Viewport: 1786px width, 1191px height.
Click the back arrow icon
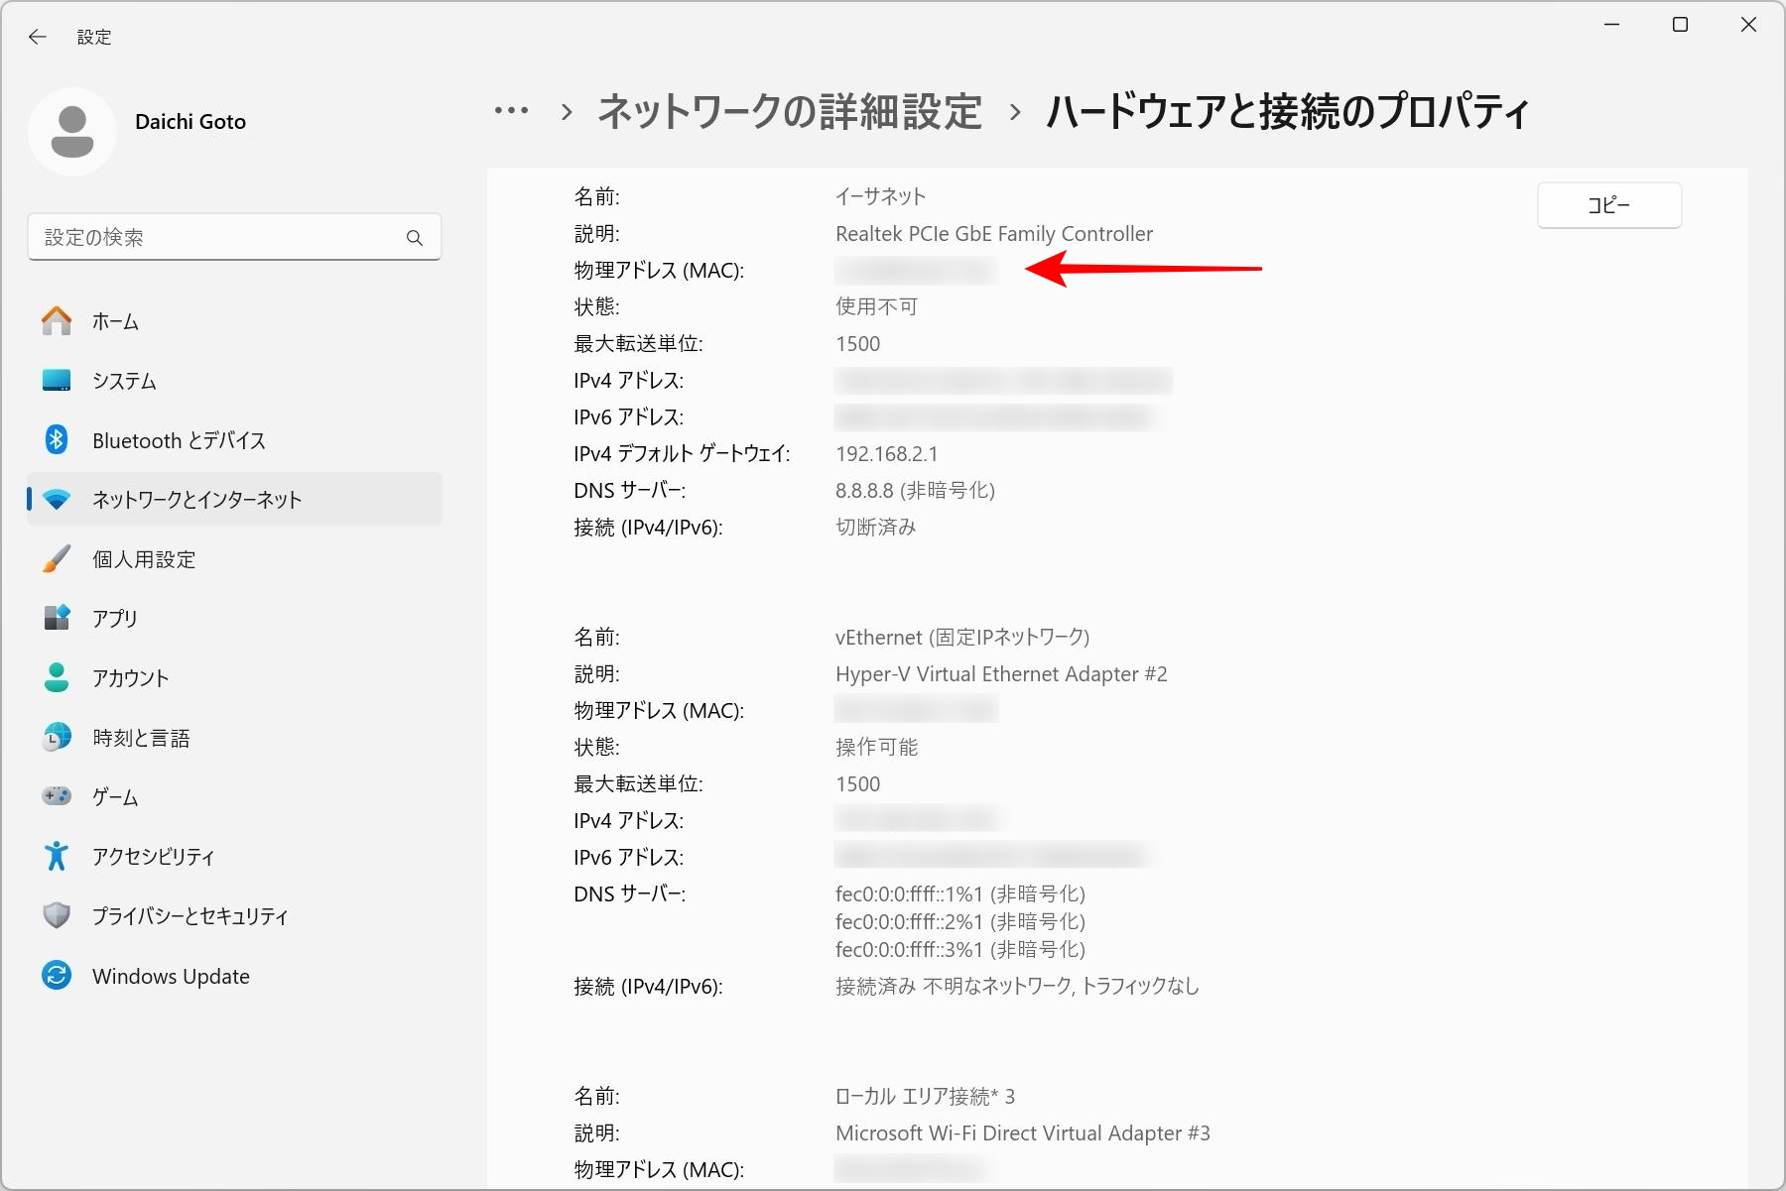(38, 37)
